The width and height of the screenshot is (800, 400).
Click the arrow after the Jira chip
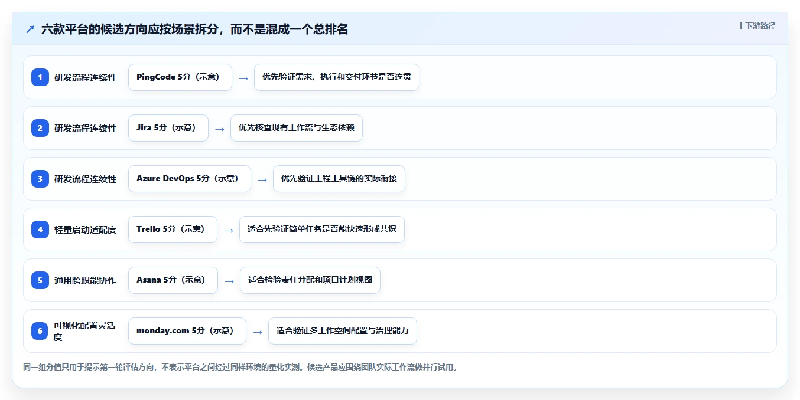pos(220,129)
